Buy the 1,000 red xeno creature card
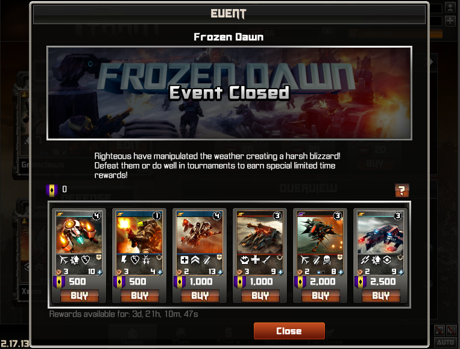The width and height of the screenshot is (460, 349). (200, 295)
